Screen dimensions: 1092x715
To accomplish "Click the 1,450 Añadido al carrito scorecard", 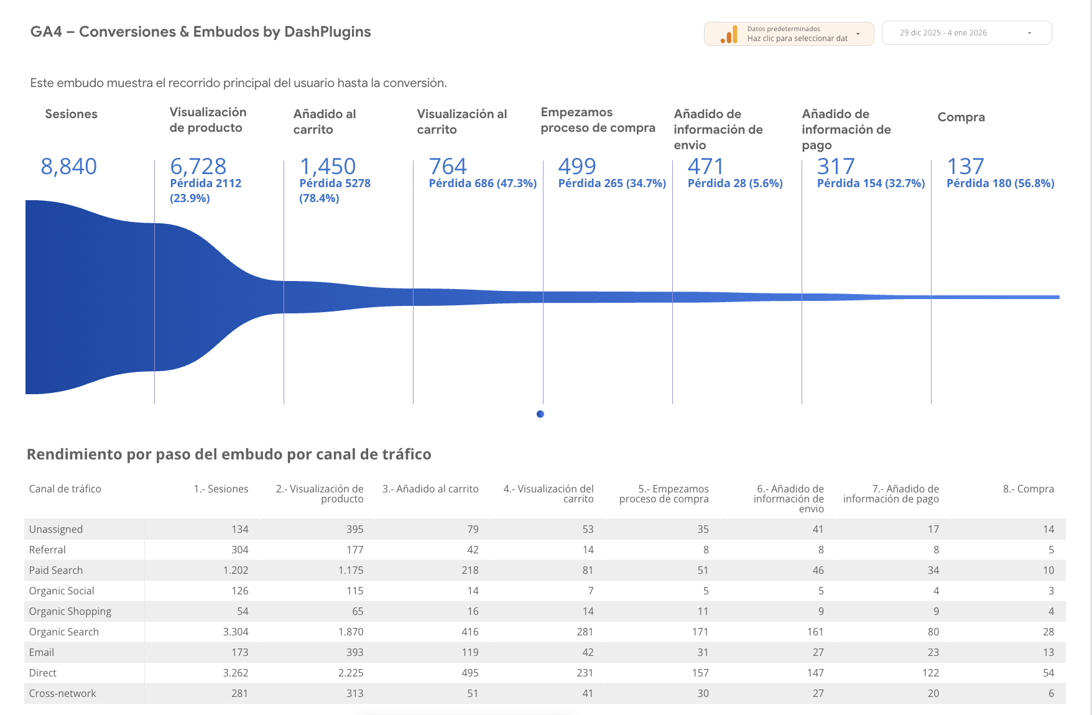I will pyautogui.click(x=328, y=167).
